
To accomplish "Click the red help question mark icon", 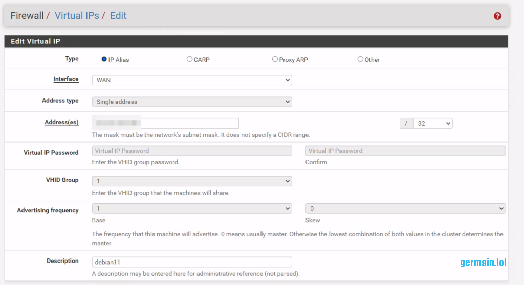I will 497,16.
